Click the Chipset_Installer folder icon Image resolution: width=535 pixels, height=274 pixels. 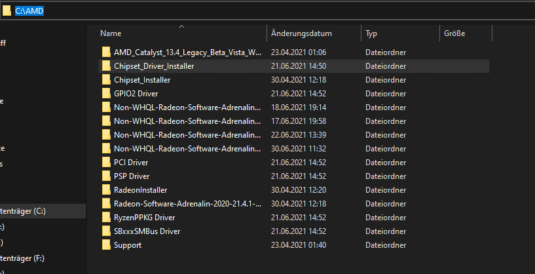tap(107, 80)
